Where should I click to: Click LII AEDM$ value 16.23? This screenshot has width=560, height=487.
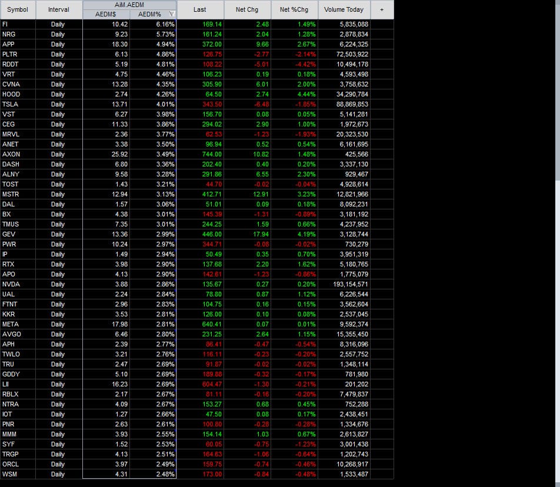[119, 384]
